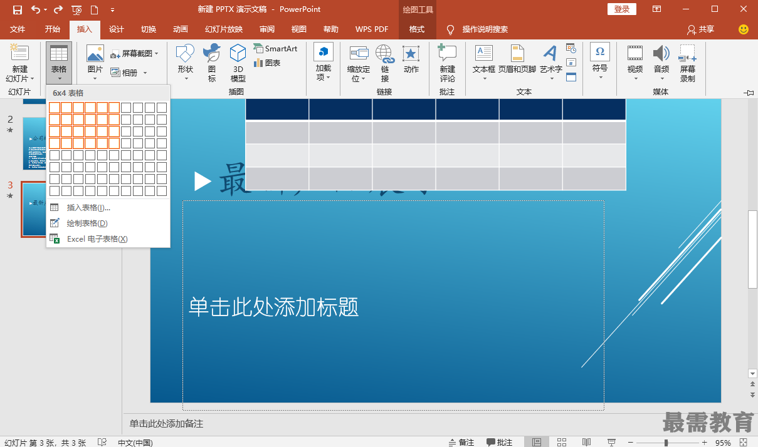This screenshot has width=758, height=447.
Task: Open the 视频 video dropdown
Action: point(635,63)
